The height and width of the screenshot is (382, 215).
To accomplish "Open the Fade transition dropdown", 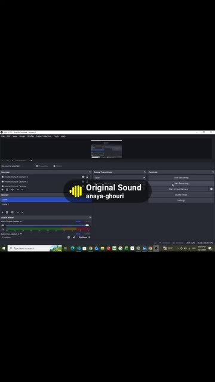I will [x=119, y=178].
